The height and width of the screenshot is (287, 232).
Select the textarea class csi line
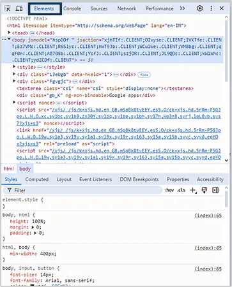coord(105,89)
